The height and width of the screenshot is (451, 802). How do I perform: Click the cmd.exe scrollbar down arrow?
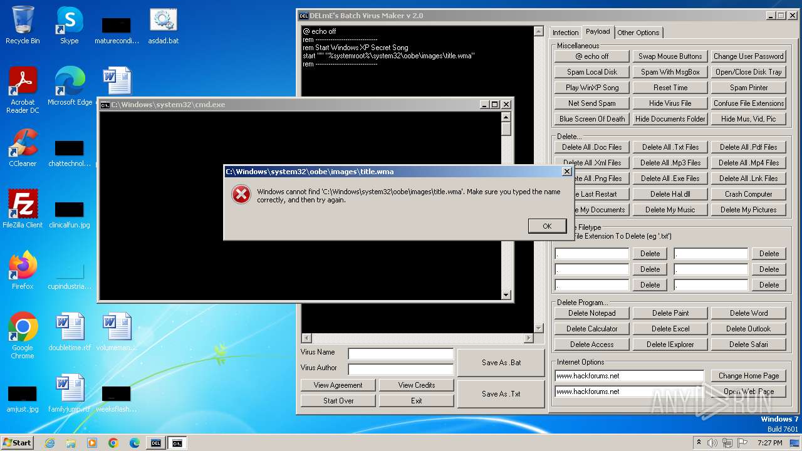(x=506, y=295)
